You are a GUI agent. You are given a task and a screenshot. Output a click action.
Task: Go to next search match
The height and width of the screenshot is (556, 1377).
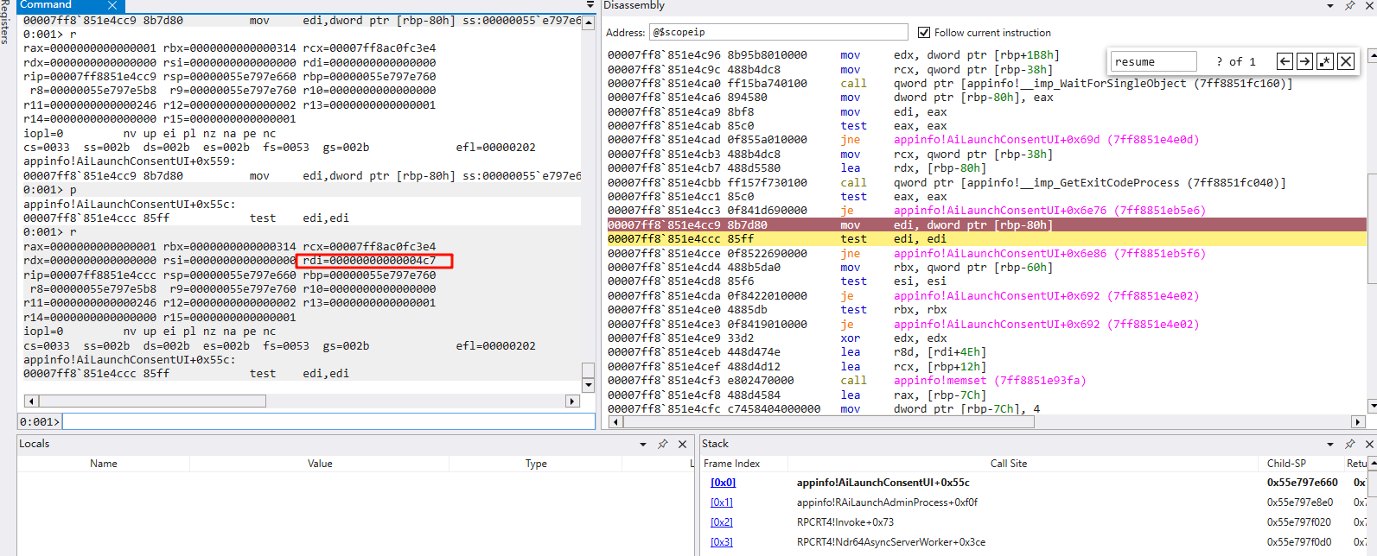[1304, 61]
